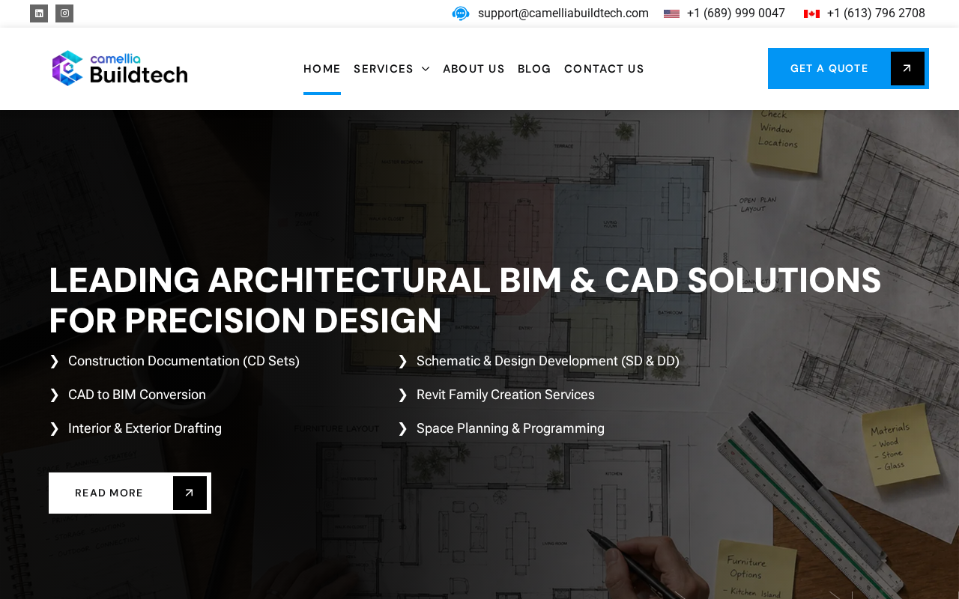The width and height of the screenshot is (959, 599).
Task: Click the Get a Quote button
Action: tap(848, 69)
